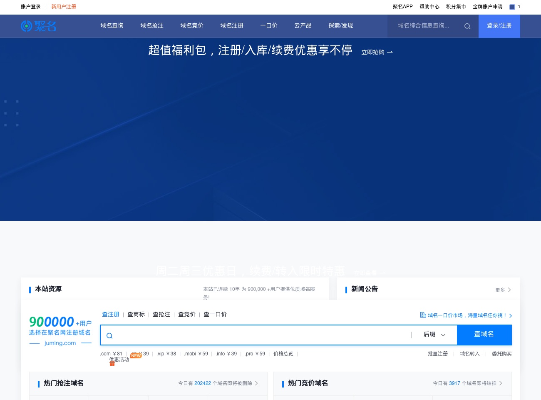
Task: Open 委托购买 brokerage link
Action: point(502,354)
